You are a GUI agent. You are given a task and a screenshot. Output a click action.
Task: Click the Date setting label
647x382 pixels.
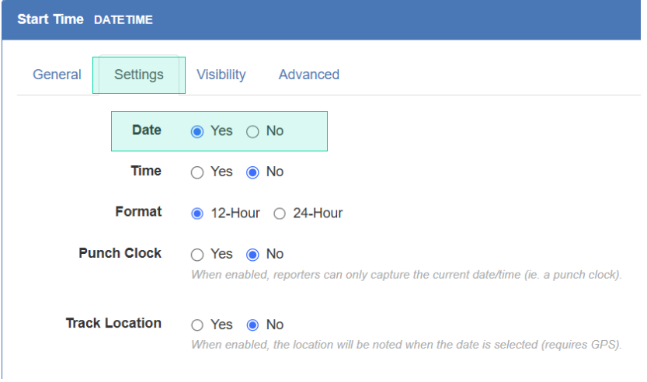click(147, 130)
